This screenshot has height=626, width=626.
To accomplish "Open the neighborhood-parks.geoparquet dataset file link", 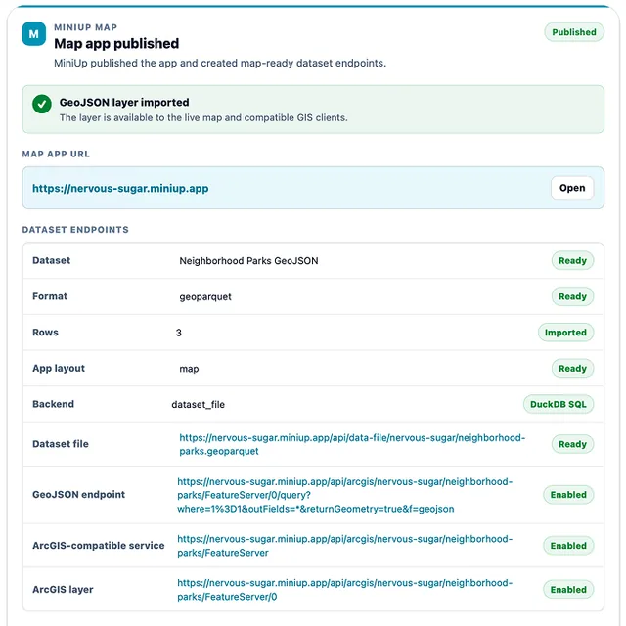I will pyautogui.click(x=352, y=444).
